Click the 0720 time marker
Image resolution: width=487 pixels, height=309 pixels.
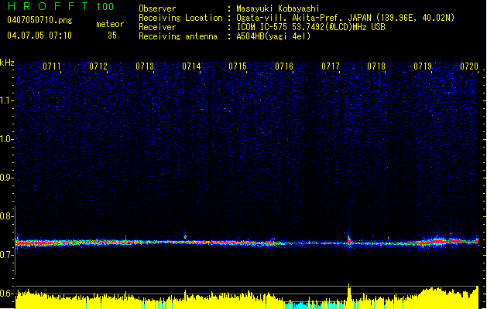click(x=469, y=66)
